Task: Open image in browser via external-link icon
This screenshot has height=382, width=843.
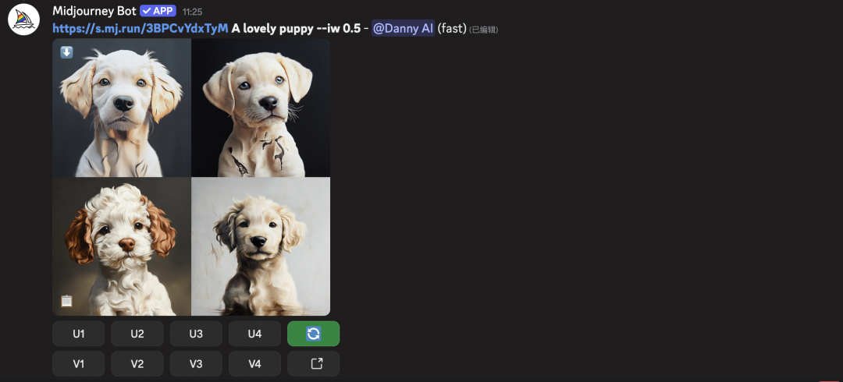Action: tap(314, 364)
